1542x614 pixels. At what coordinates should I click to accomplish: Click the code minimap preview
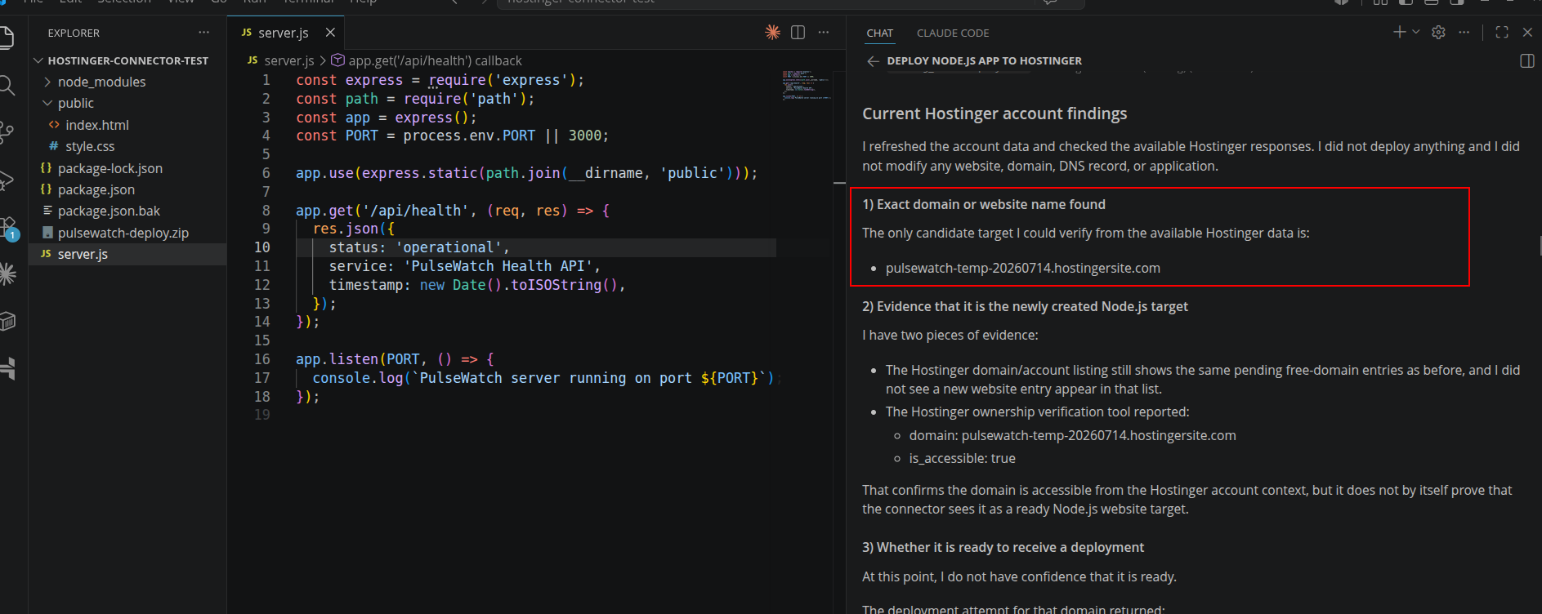[x=806, y=85]
